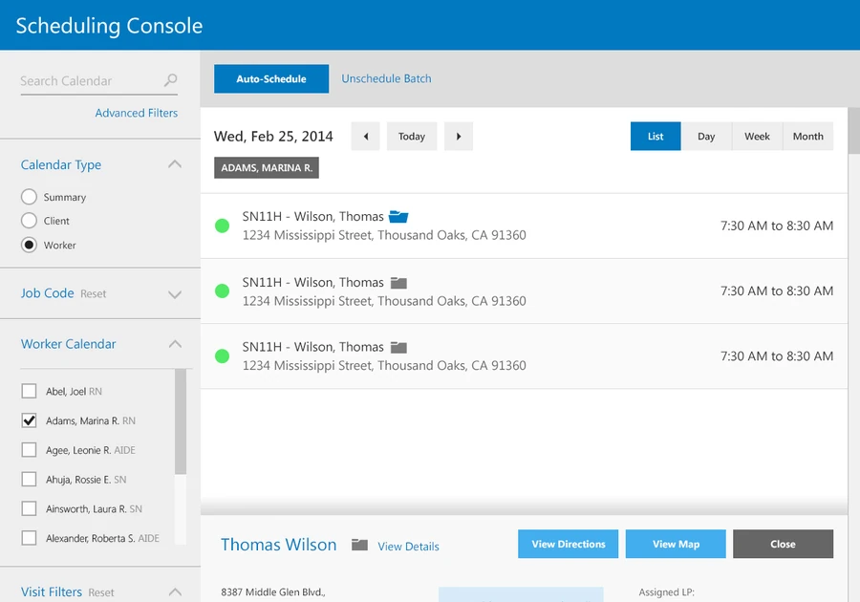
Task: Switch to the List view tab
Action: 656,136
